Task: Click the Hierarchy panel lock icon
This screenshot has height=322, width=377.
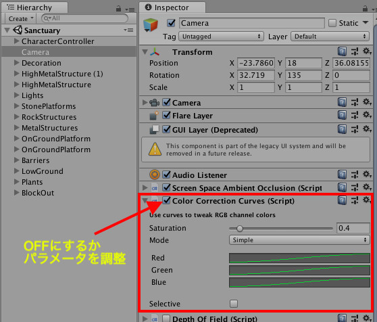Action: pyautogui.click(x=118, y=9)
